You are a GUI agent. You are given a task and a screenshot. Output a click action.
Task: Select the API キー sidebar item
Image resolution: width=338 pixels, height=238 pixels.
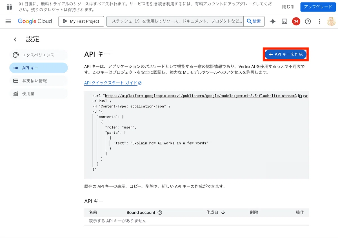(x=39, y=68)
